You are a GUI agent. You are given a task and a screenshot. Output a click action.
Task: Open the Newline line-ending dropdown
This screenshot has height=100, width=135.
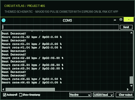[80, 95]
